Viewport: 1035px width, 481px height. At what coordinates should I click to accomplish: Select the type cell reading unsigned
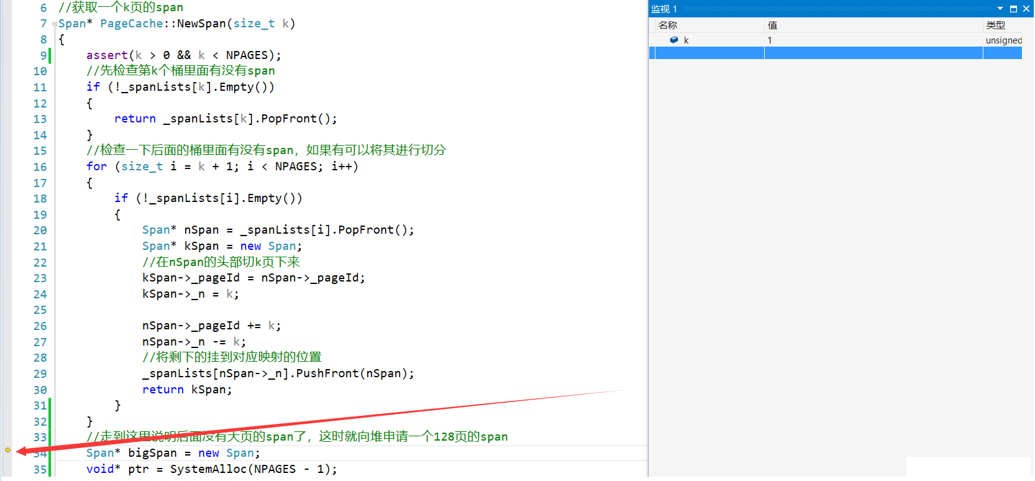pos(1004,40)
